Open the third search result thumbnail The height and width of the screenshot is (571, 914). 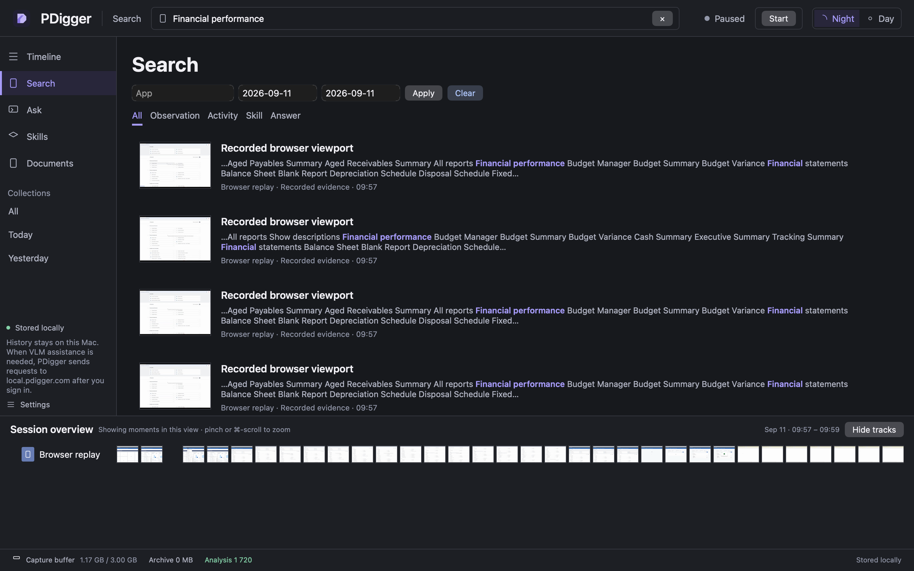(x=175, y=312)
